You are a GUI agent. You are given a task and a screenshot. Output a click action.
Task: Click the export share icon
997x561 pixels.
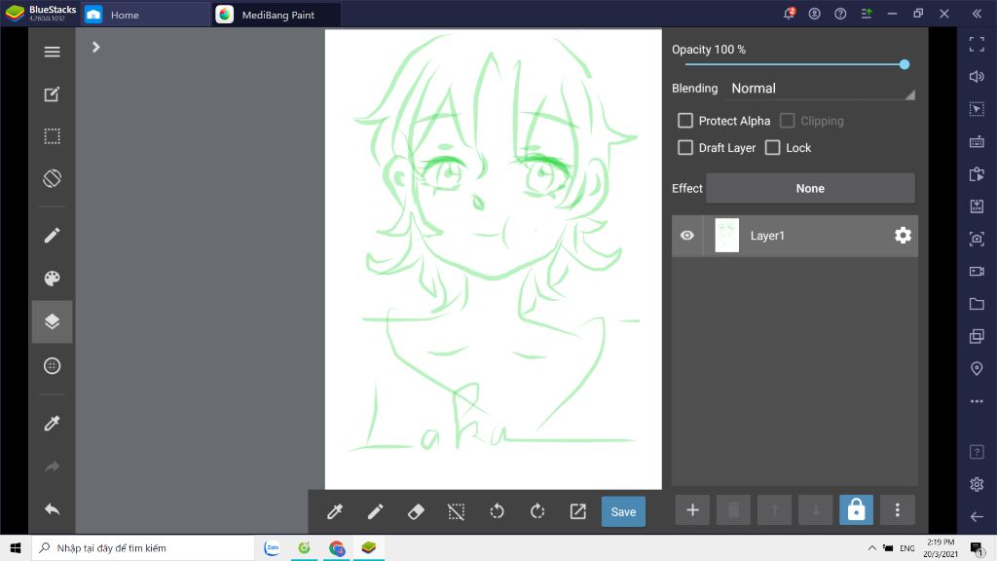pos(578,511)
